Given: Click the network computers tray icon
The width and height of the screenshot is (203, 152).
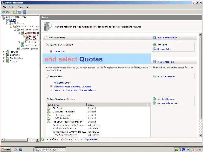Looking at the screenshot, I should coord(189,149).
